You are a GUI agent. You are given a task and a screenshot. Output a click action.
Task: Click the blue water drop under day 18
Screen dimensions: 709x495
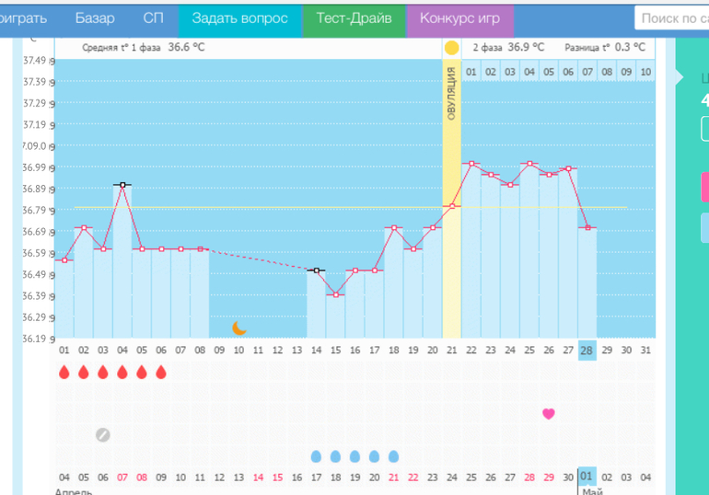[394, 456]
